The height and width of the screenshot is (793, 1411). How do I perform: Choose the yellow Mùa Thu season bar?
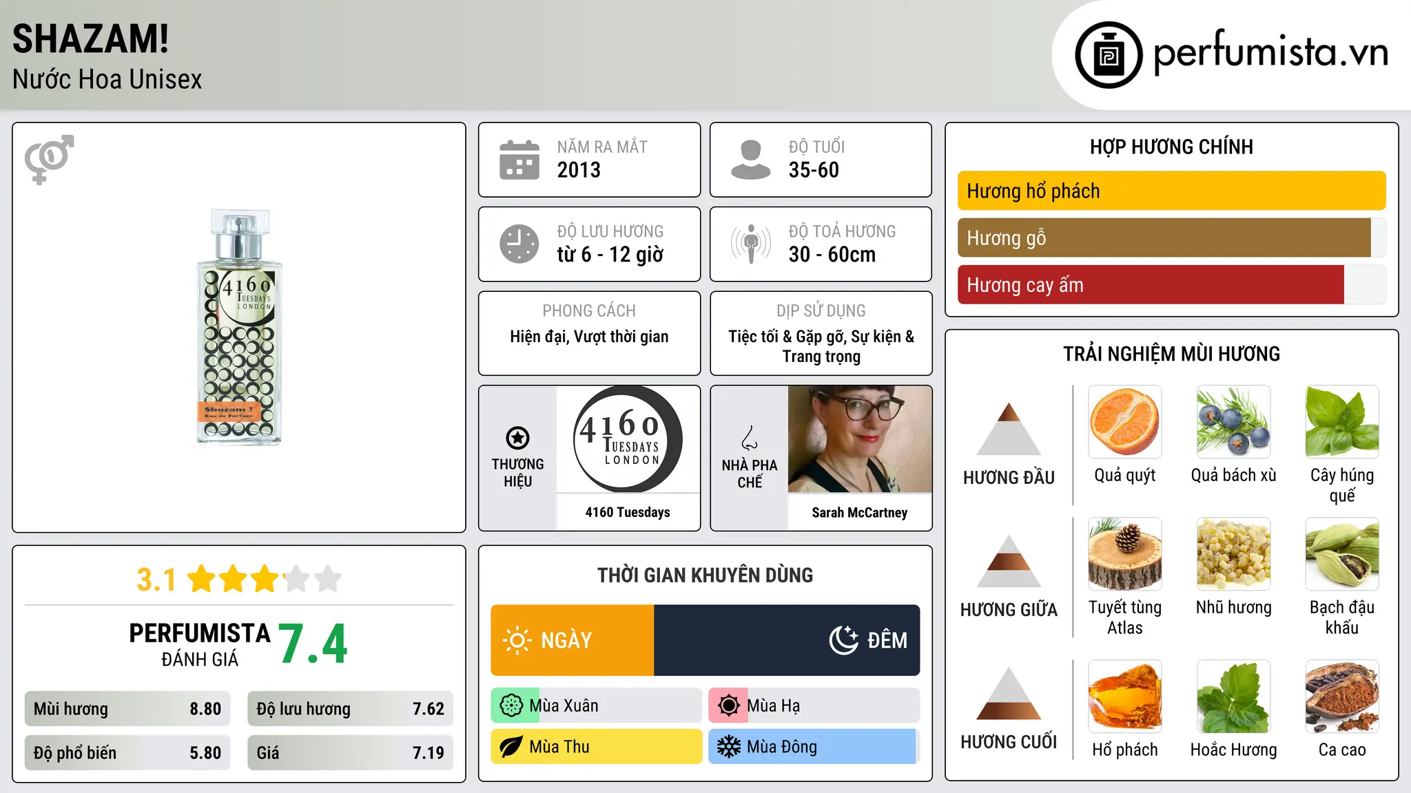point(596,747)
